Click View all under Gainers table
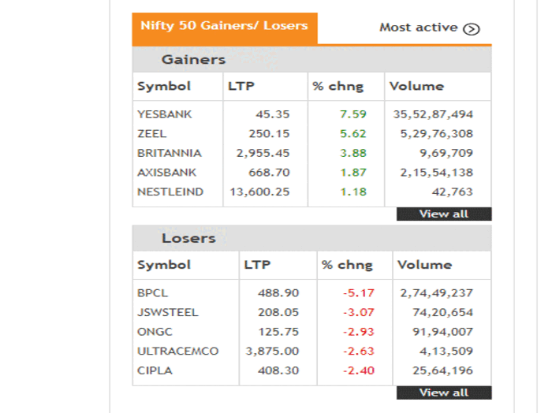 click(444, 214)
